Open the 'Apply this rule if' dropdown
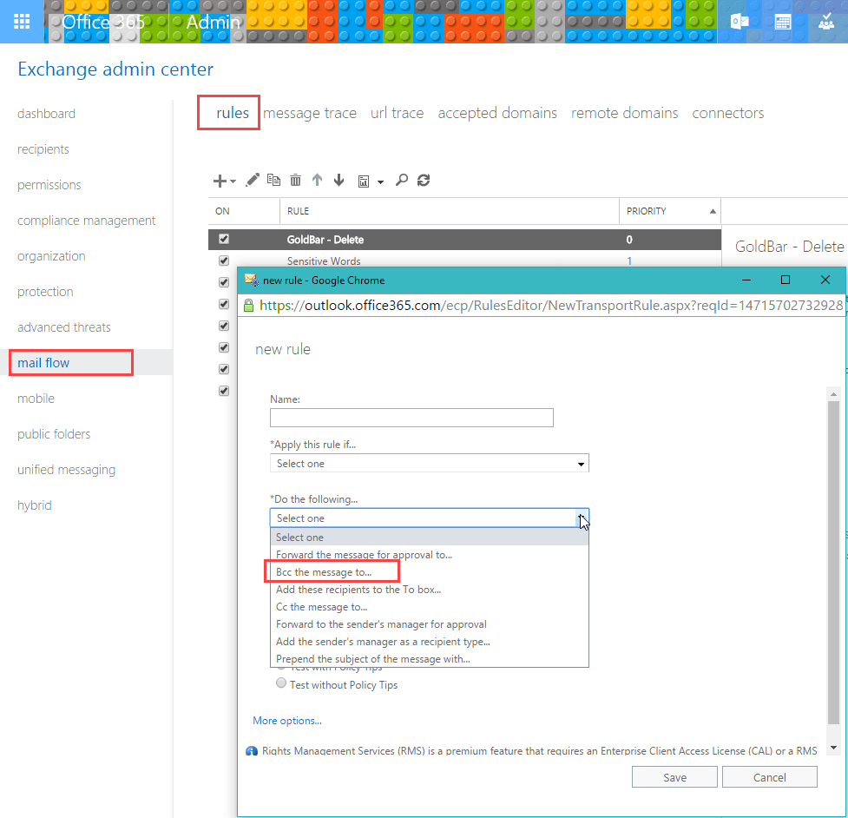 pyautogui.click(x=430, y=464)
